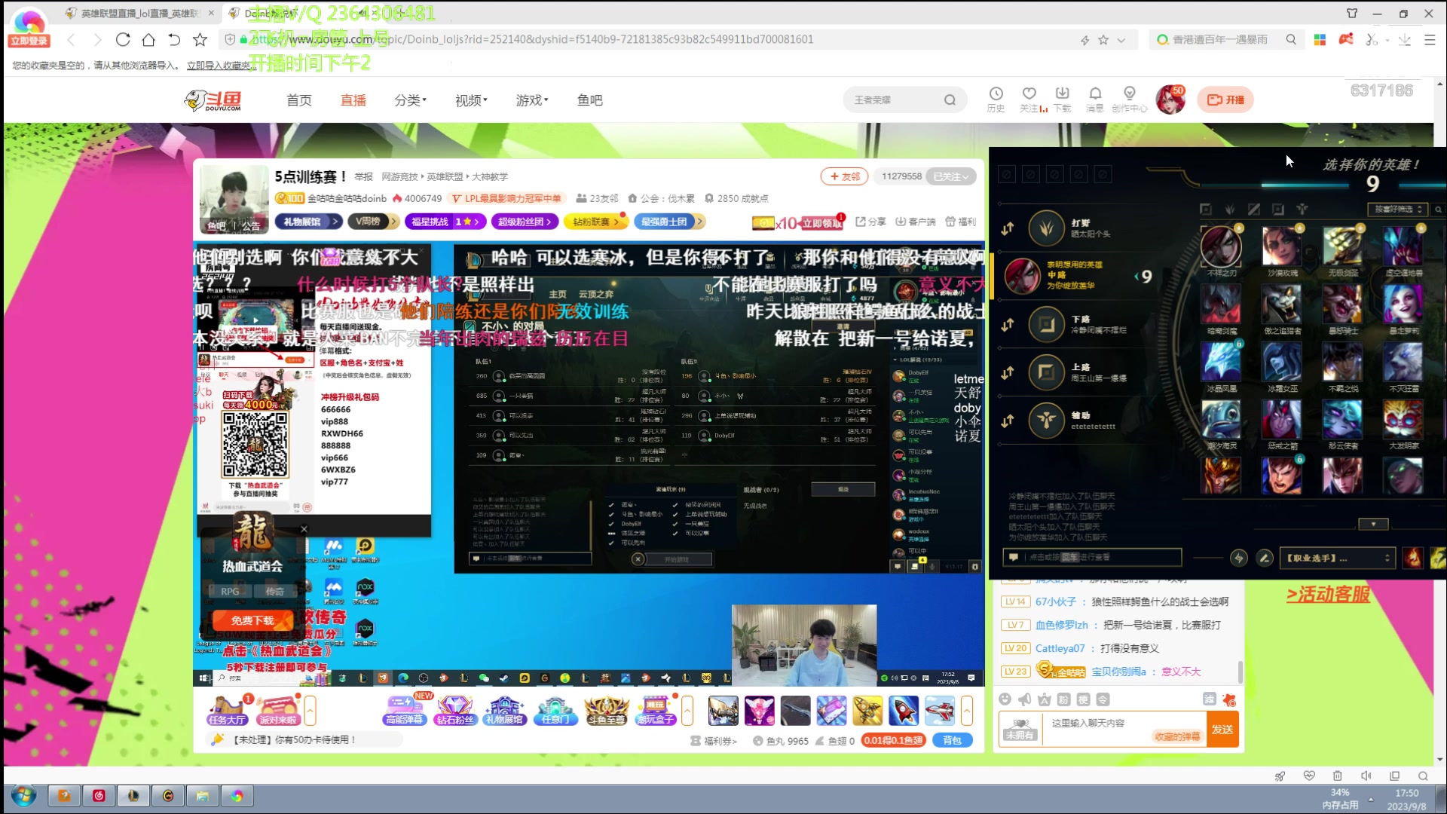
Task: Open the 游戏 dropdown menu
Action: (x=532, y=99)
